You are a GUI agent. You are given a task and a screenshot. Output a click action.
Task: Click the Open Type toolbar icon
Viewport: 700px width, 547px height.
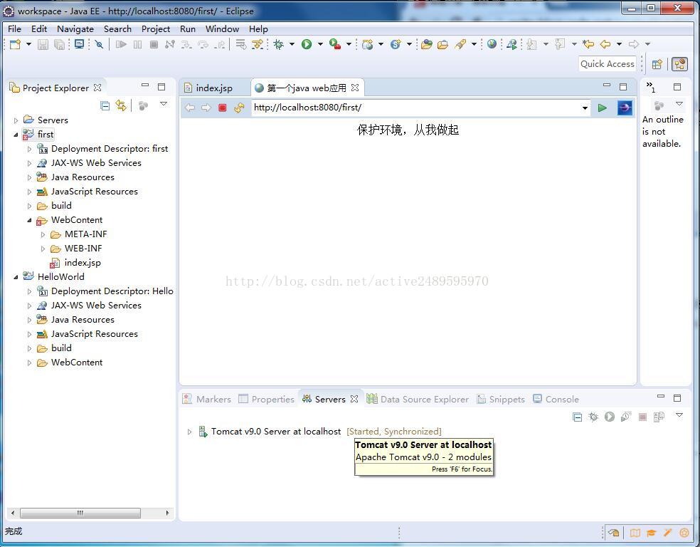coord(426,43)
